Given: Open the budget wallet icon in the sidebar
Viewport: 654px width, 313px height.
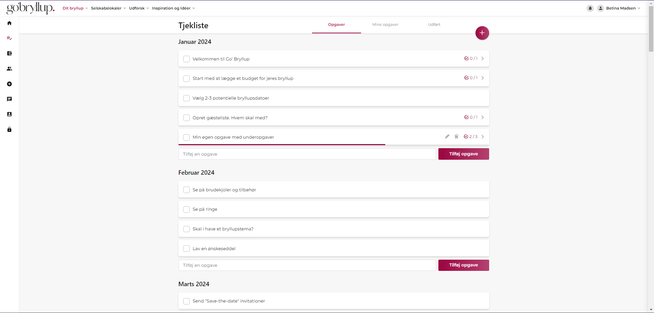Looking at the screenshot, I should click(10, 53).
